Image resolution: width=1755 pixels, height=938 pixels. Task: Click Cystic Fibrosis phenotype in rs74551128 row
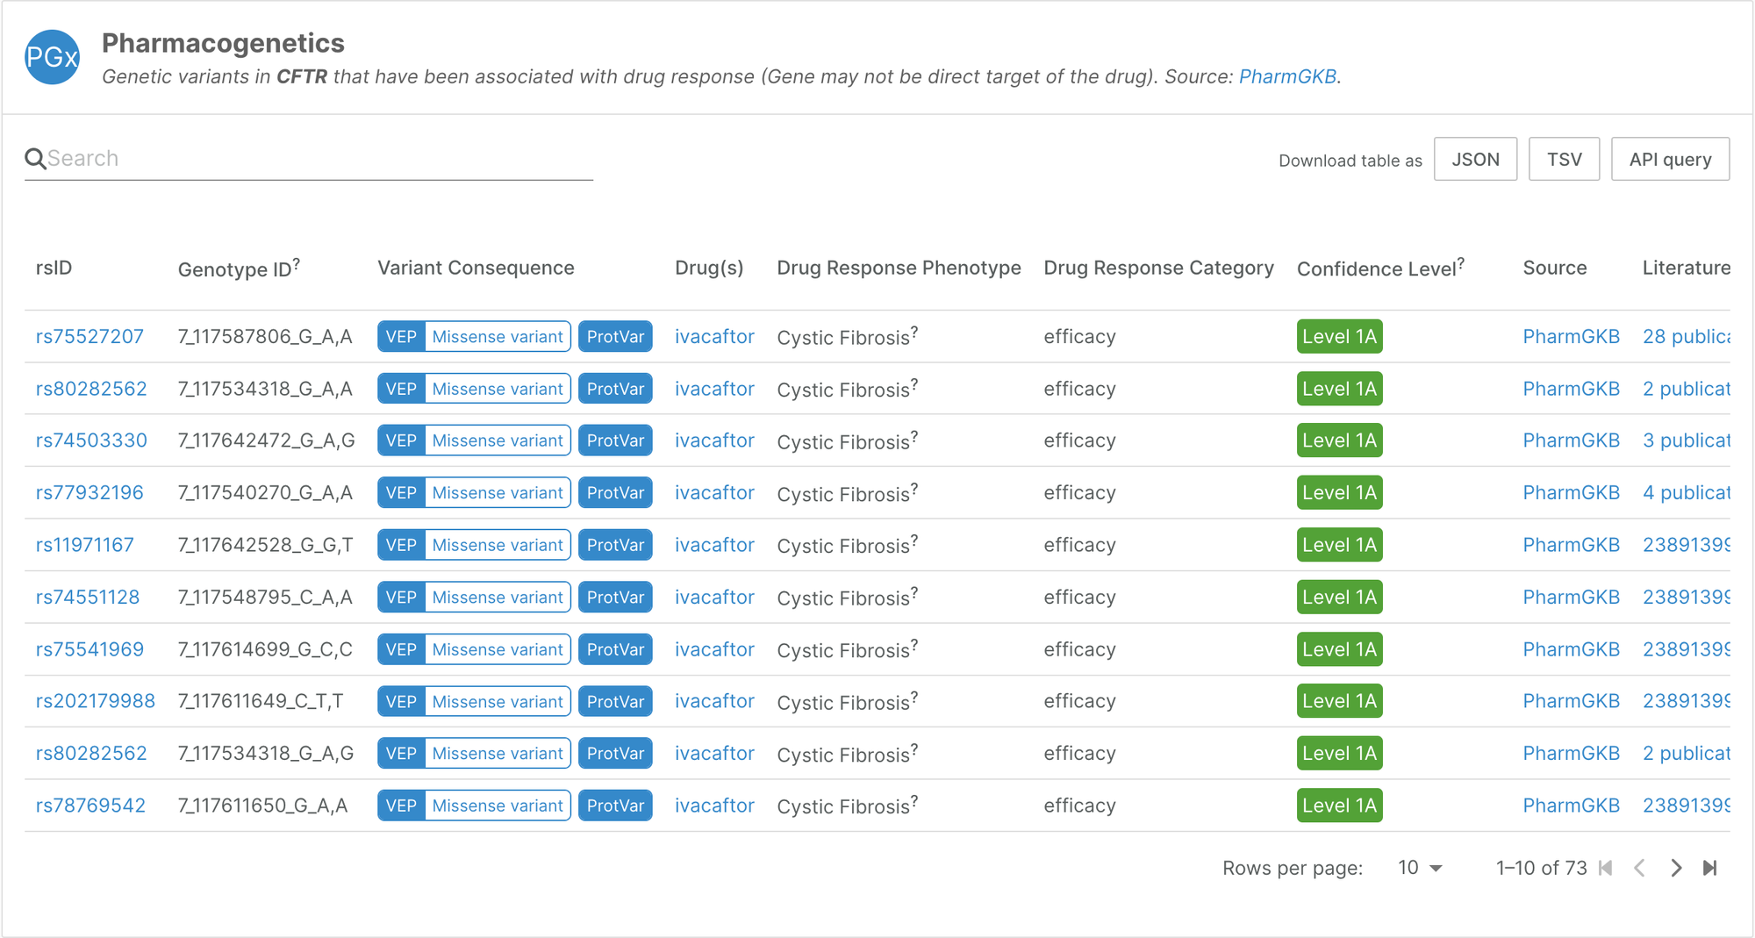tap(843, 598)
